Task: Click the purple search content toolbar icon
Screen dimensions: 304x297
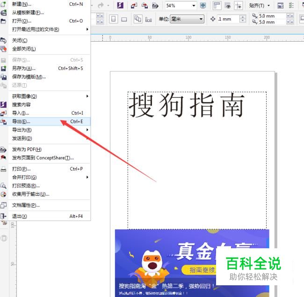Action: (120, 6)
